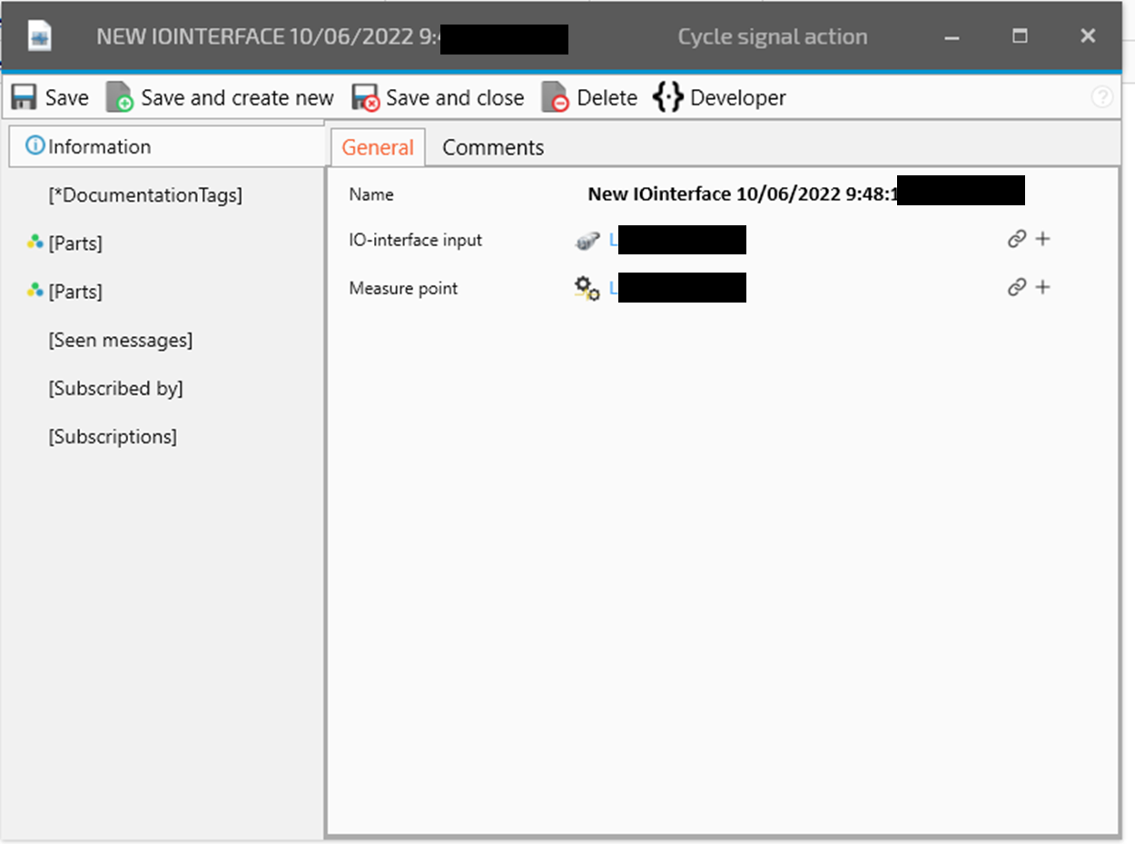Click the help question mark icon

[x=1101, y=97]
